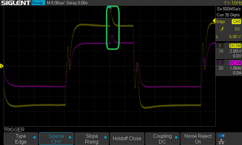Open the trigger Type Edge menu
The height and width of the screenshot is (145, 242).
(21, 139)
